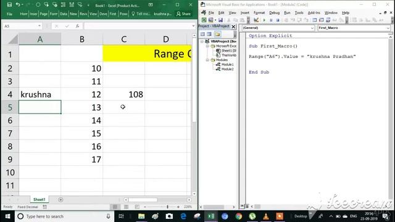395x222 pixels.
Task: Switch to the Data ribbon tab
Action: [64, 14]
